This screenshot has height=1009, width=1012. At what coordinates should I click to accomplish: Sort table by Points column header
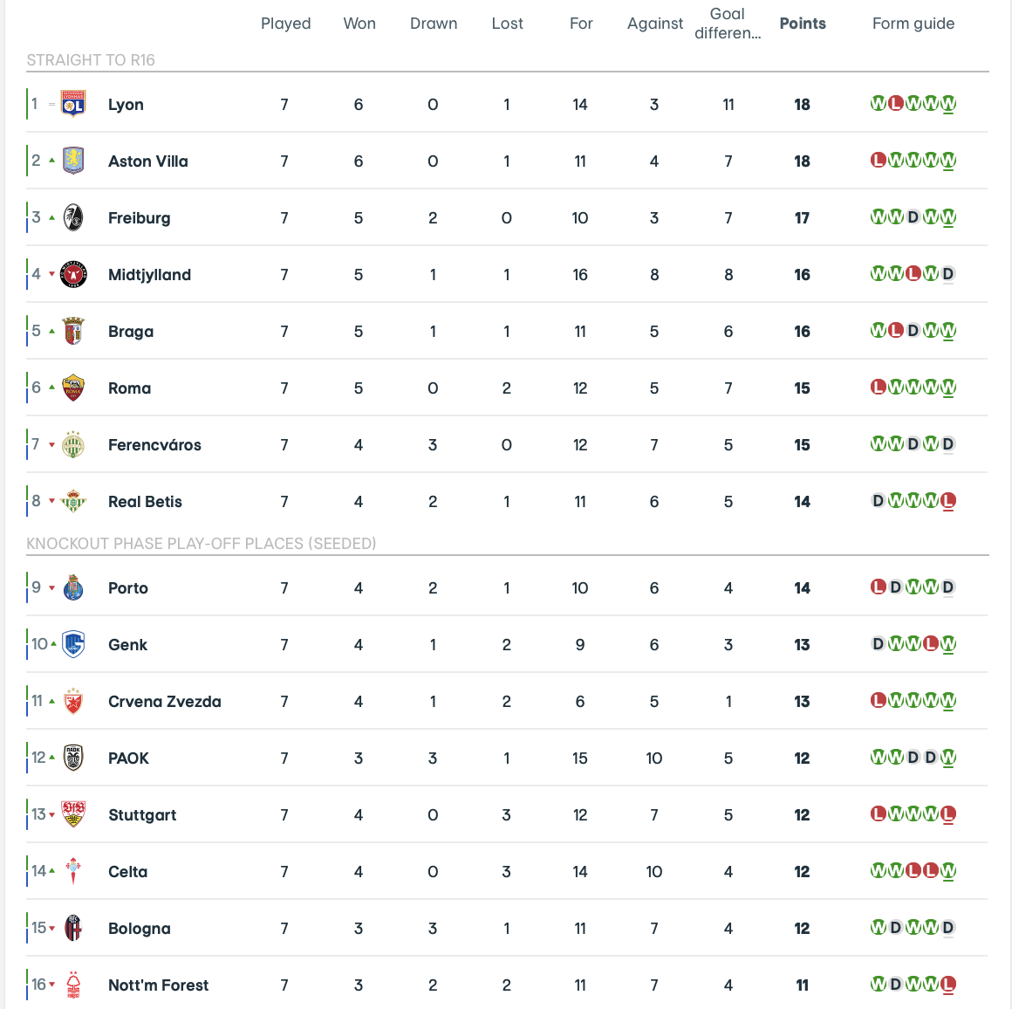point(803,24)
